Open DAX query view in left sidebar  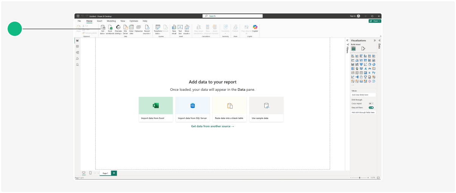point(77,59)
